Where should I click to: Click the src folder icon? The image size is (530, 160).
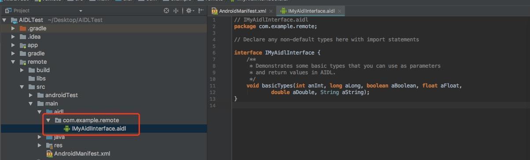(32, 87)
